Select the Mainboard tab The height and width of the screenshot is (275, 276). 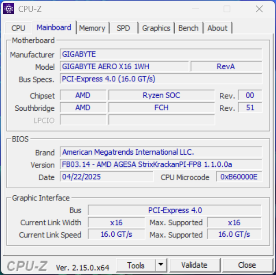54,27
